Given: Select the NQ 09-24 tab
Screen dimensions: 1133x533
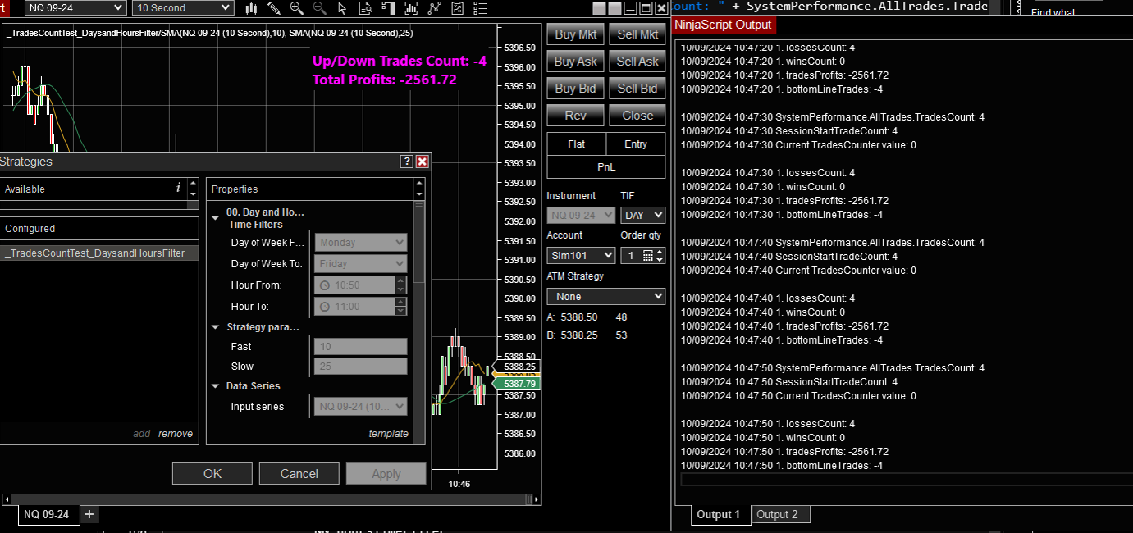Looking at the screenshot, I should (47, 514).
